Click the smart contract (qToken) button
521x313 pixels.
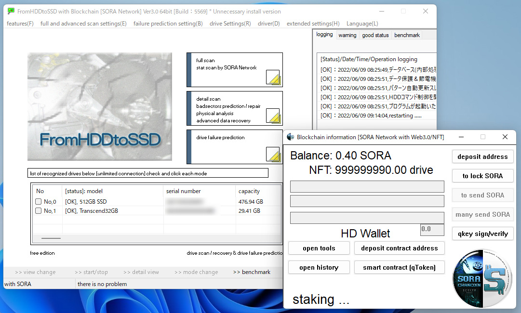coord(400,268)
